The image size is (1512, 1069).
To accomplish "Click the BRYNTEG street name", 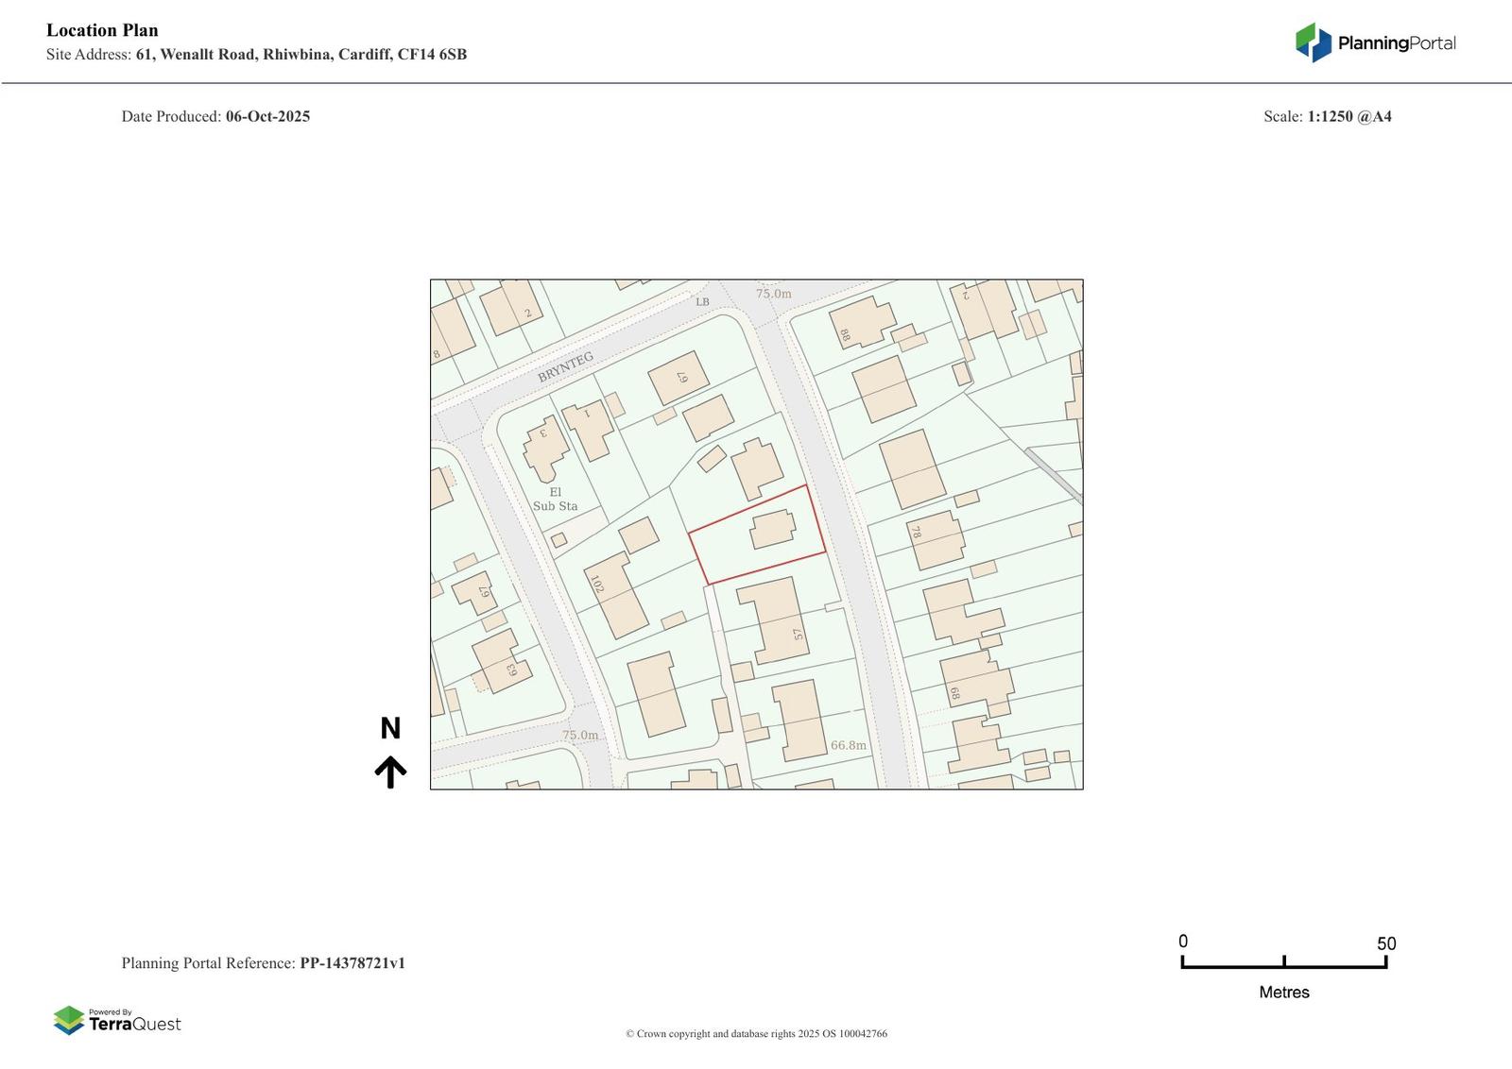I will pos(565,366).
